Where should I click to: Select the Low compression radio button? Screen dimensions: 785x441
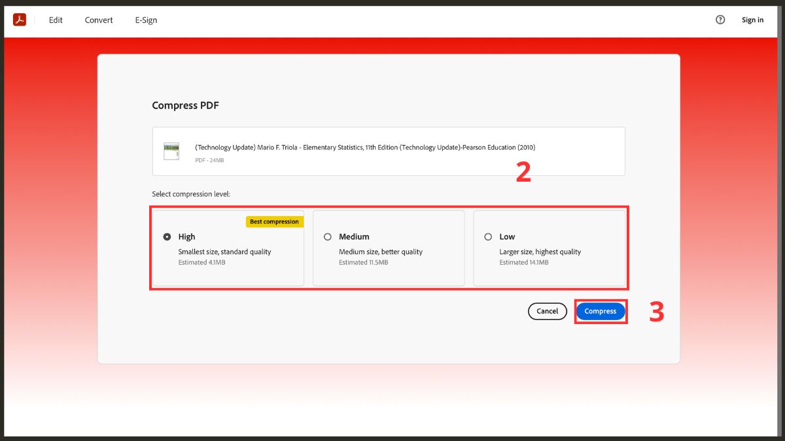point(488,237)
